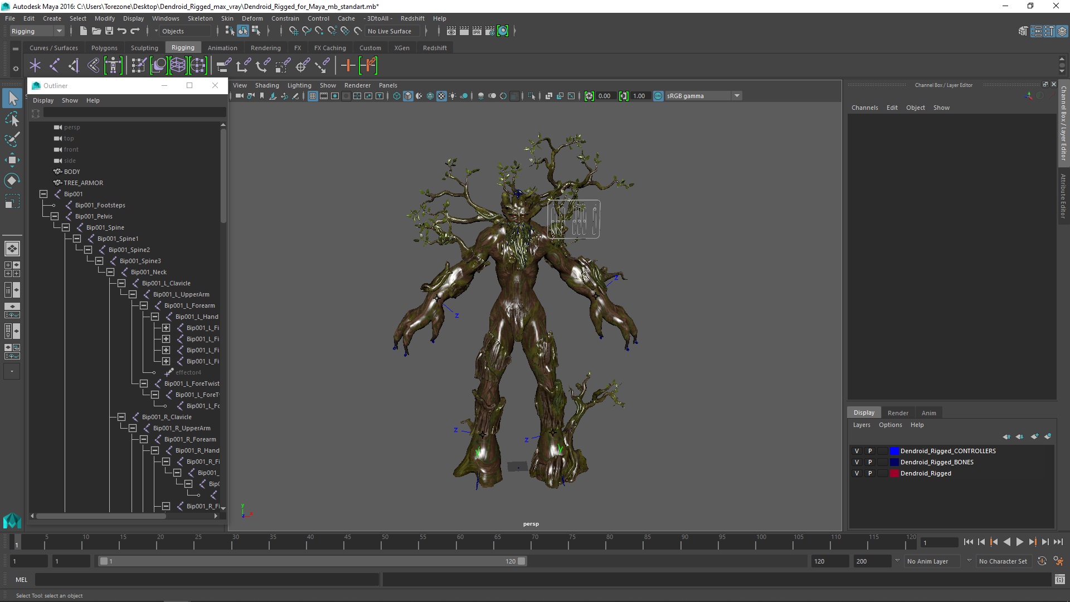
Task: Click the MEL script language label
Action: tap(21, 580)
